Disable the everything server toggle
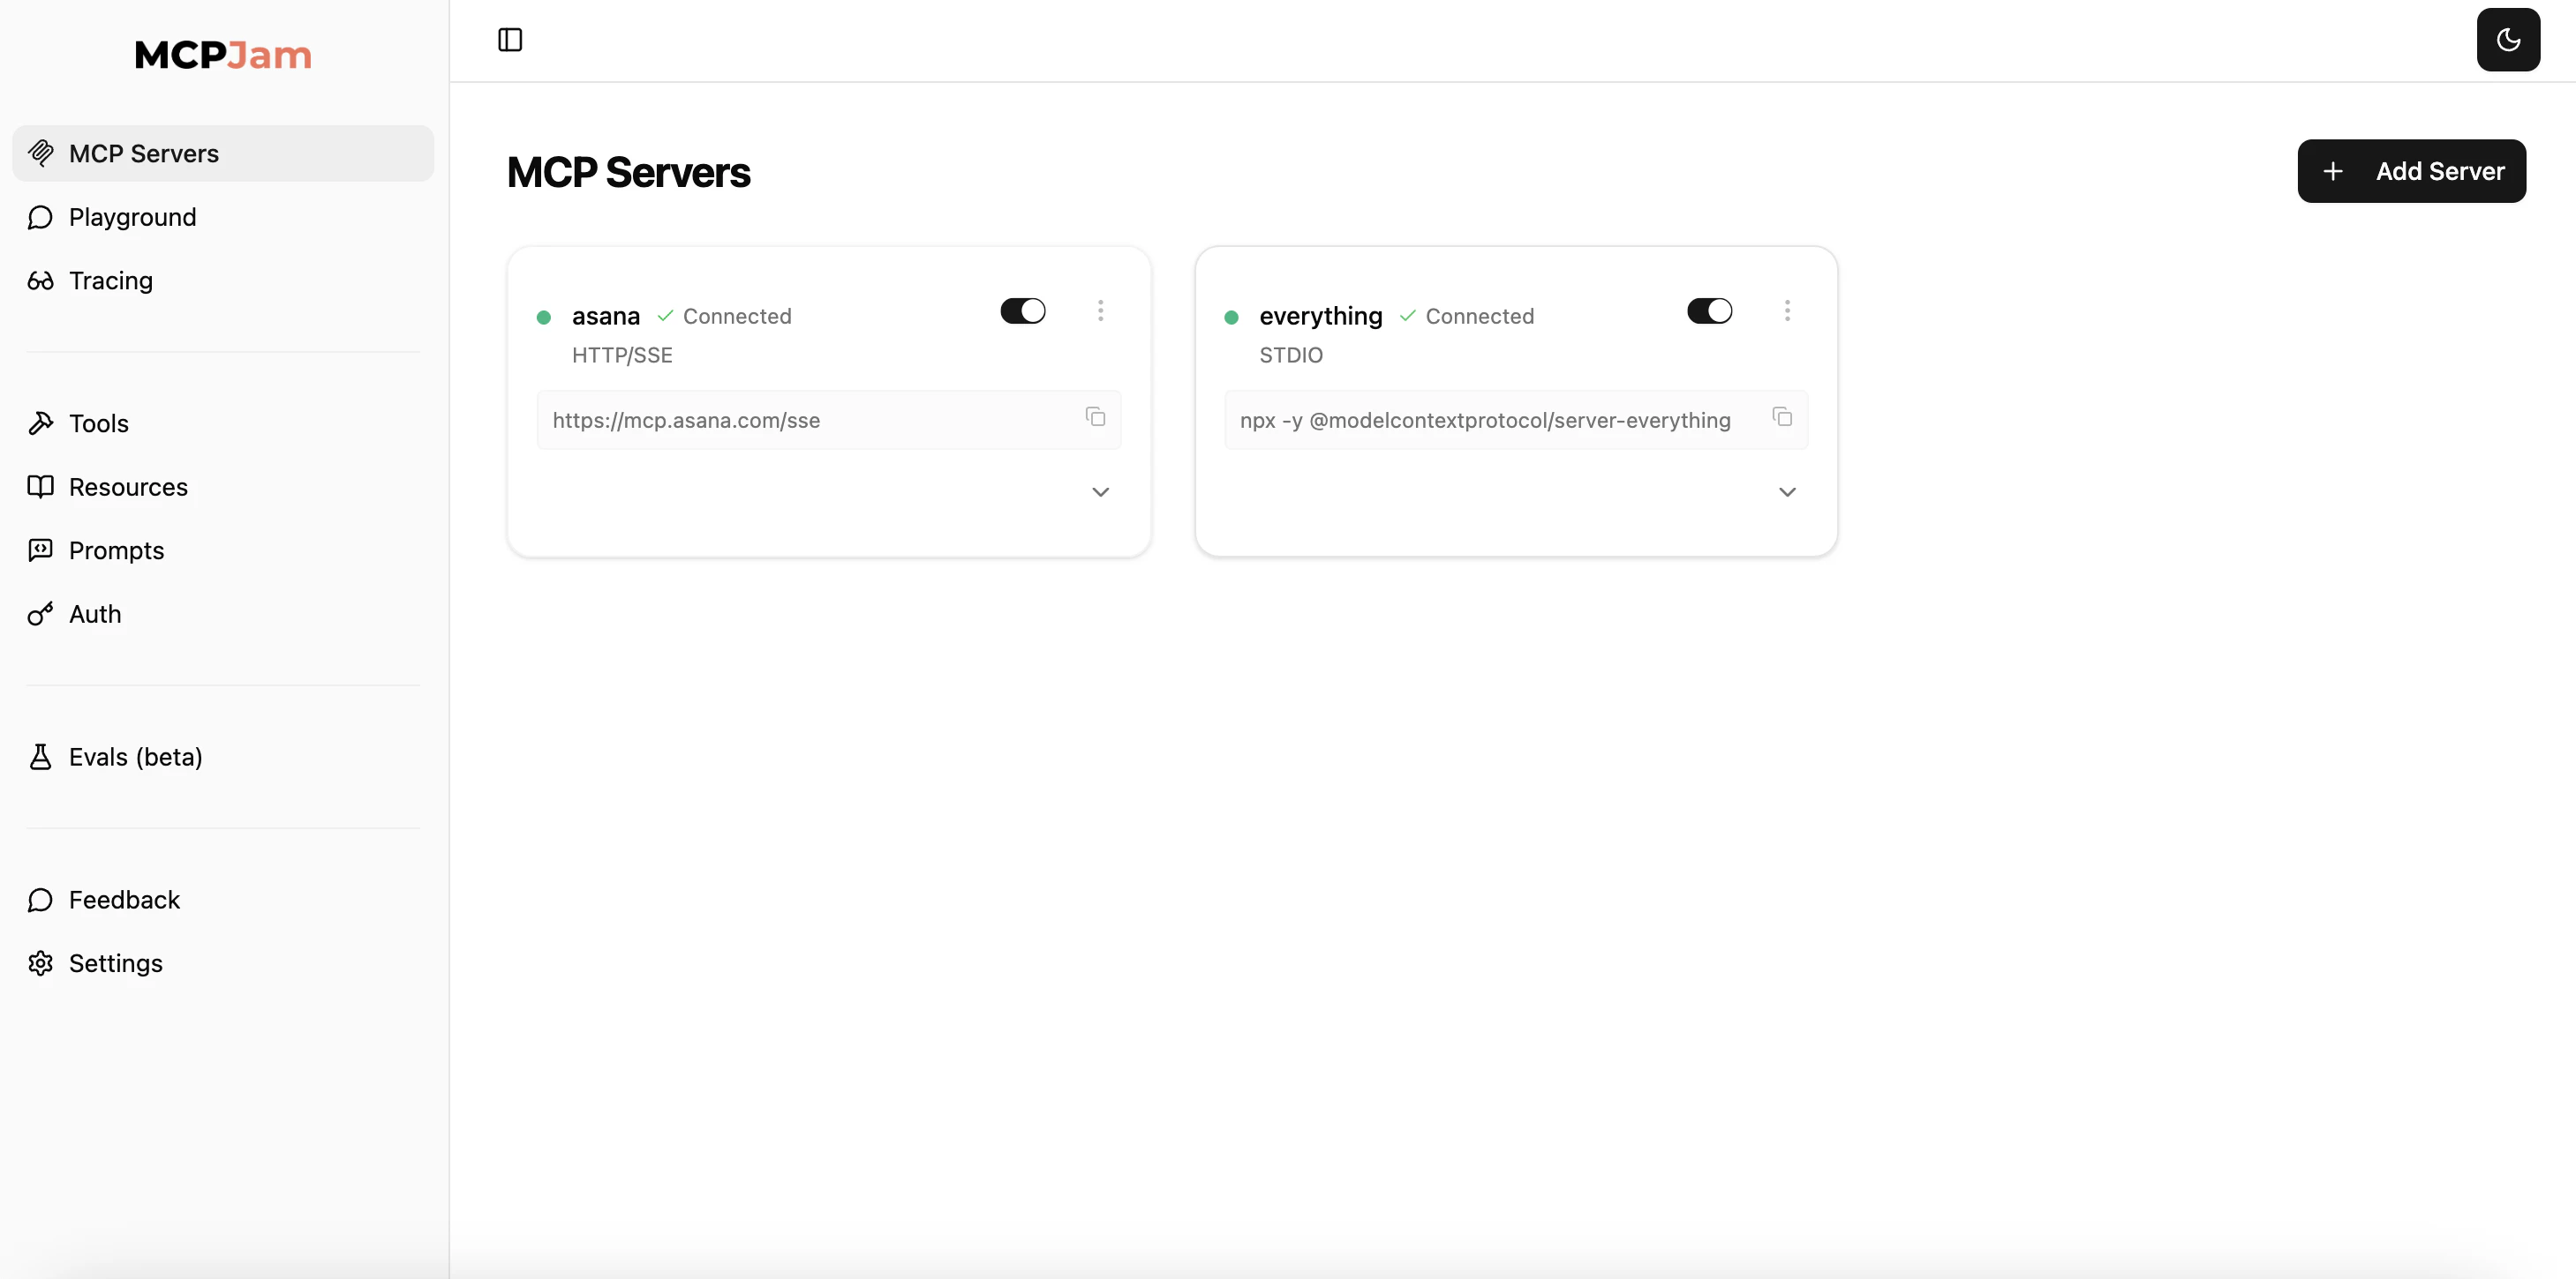 tap(1709, 310)
